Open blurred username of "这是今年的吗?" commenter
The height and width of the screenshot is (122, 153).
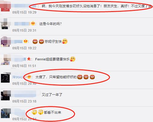click(22, 24)
